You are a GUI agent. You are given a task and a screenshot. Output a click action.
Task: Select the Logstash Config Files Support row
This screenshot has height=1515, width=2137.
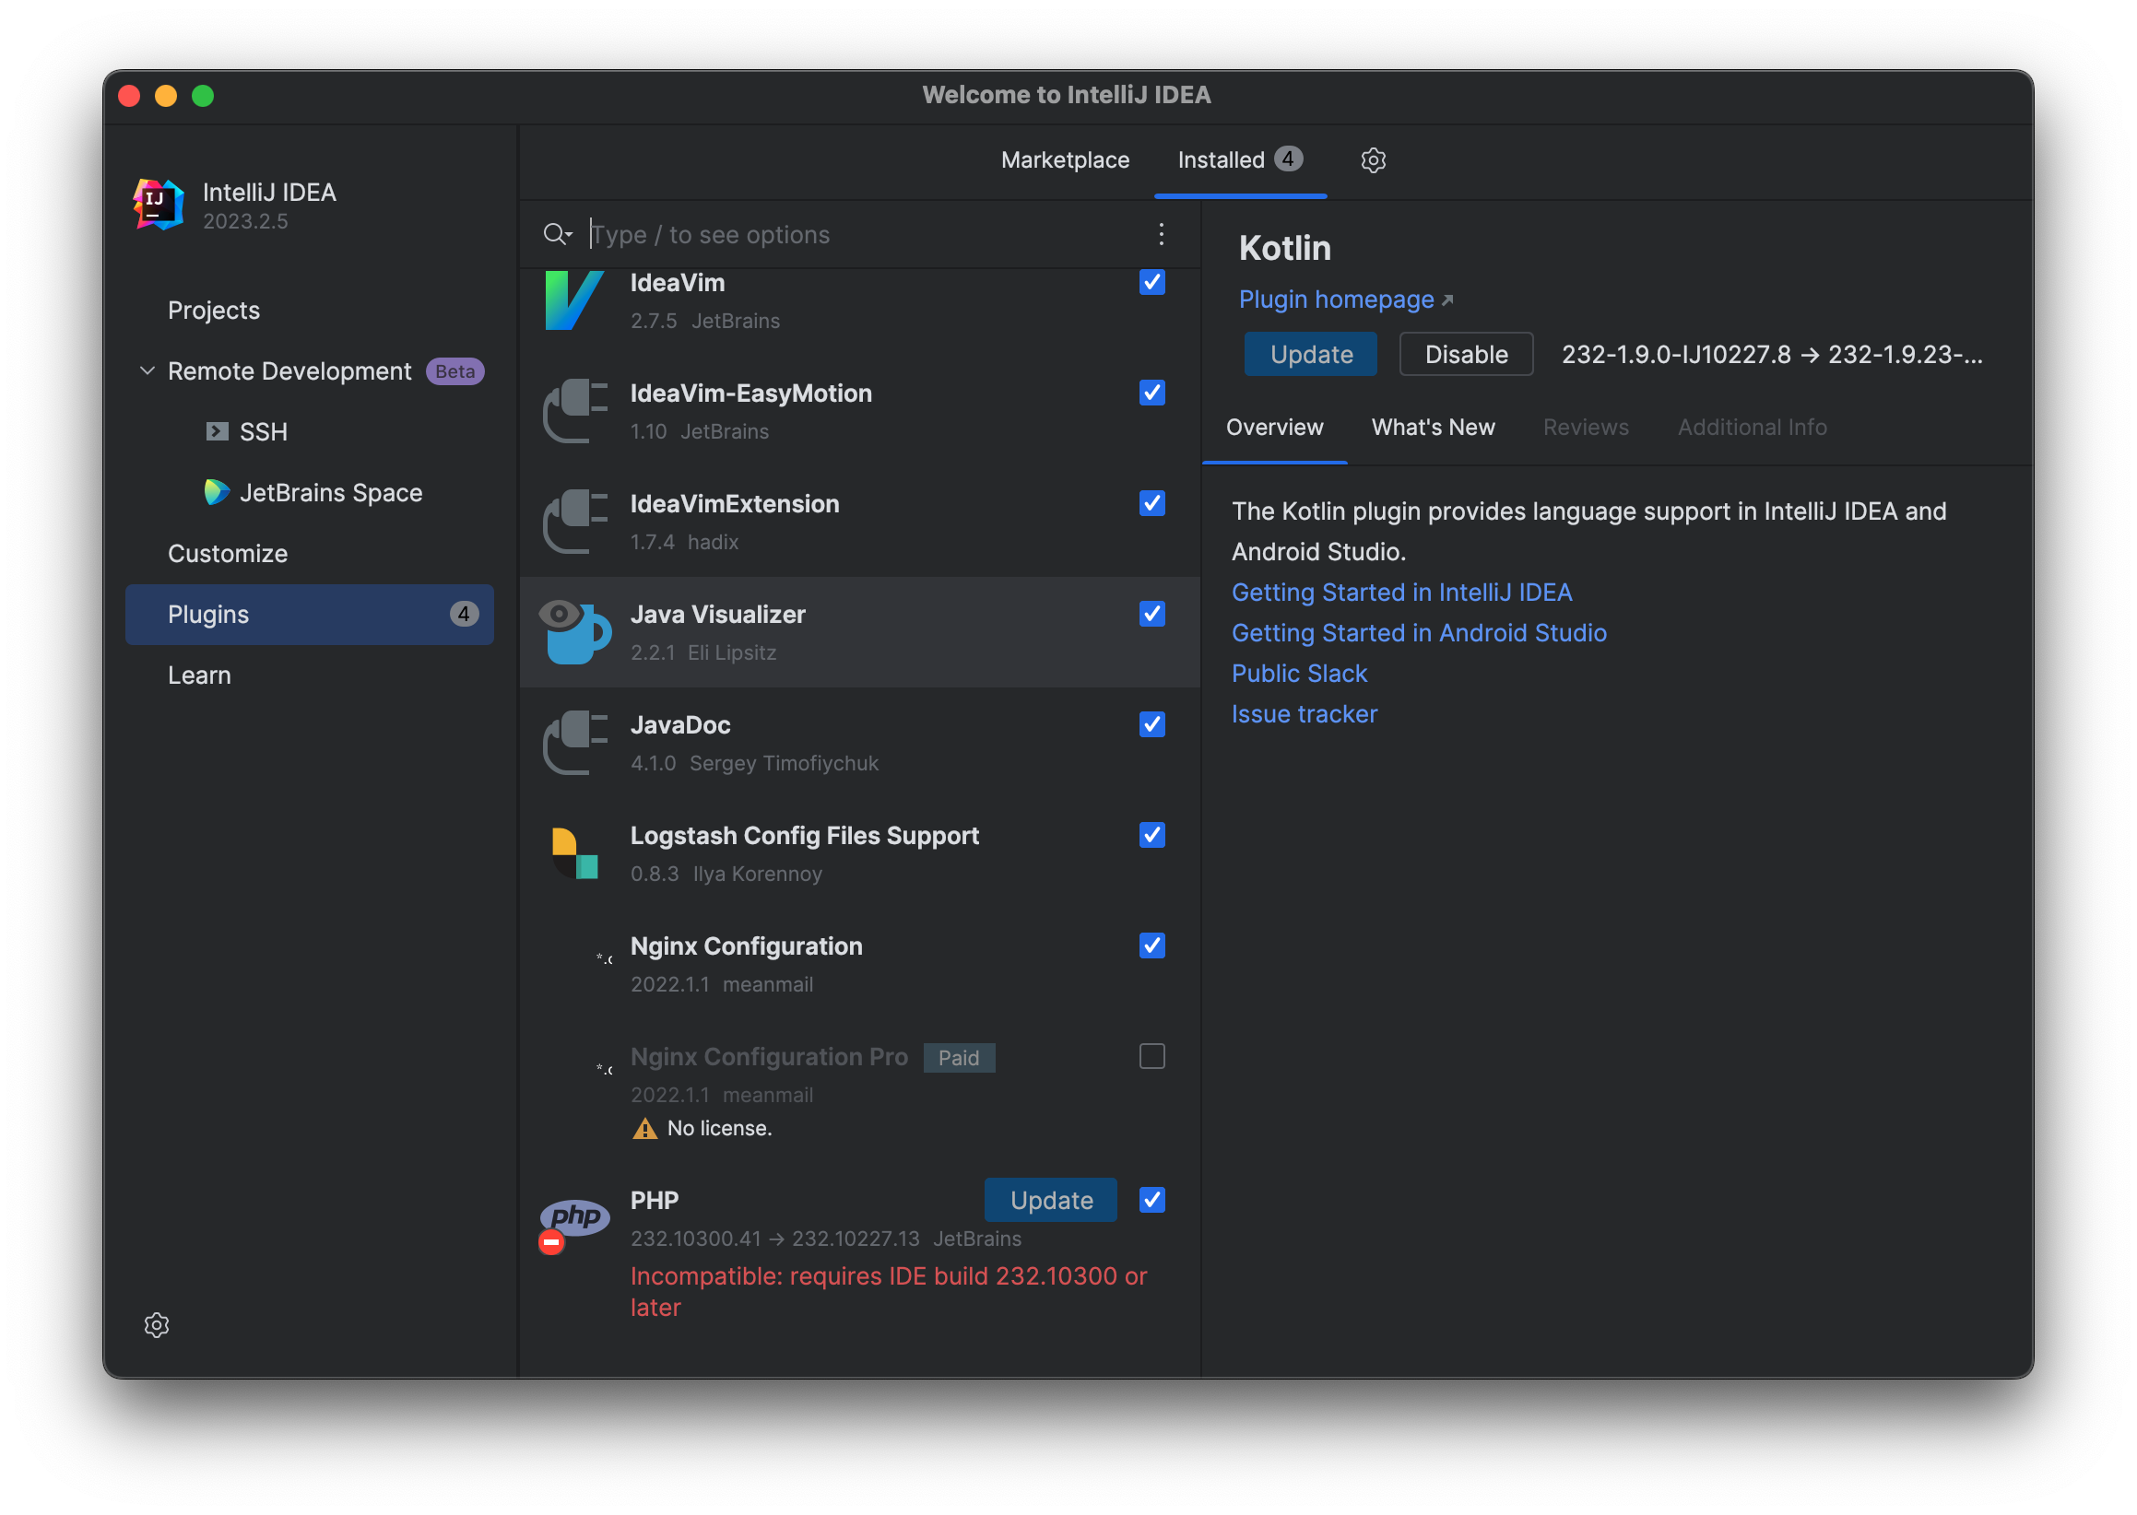[x=859, y=853]
